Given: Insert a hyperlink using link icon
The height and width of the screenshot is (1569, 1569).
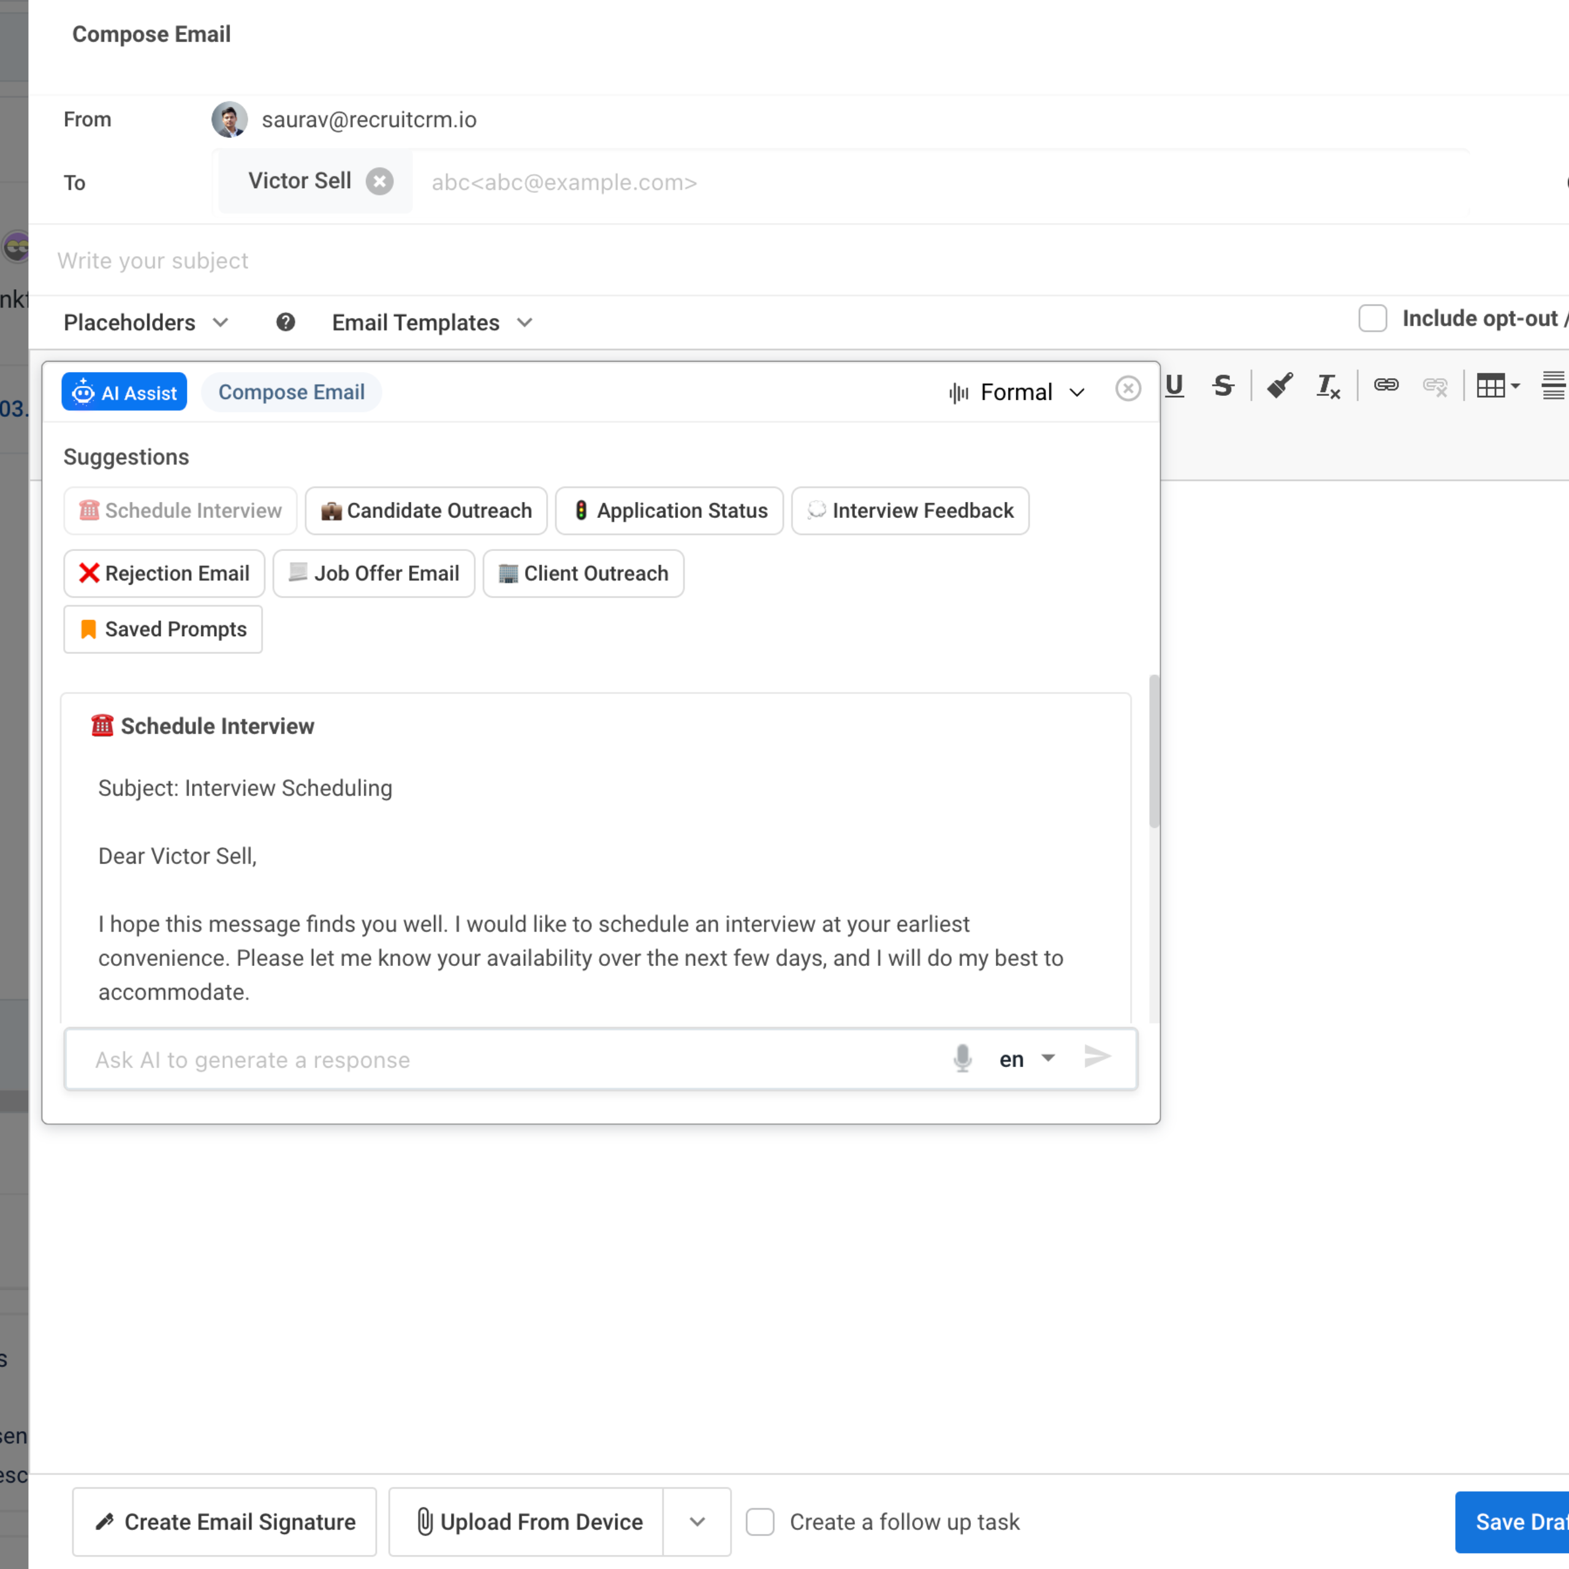Looking at the screenshot, I should click(1386, 385).
